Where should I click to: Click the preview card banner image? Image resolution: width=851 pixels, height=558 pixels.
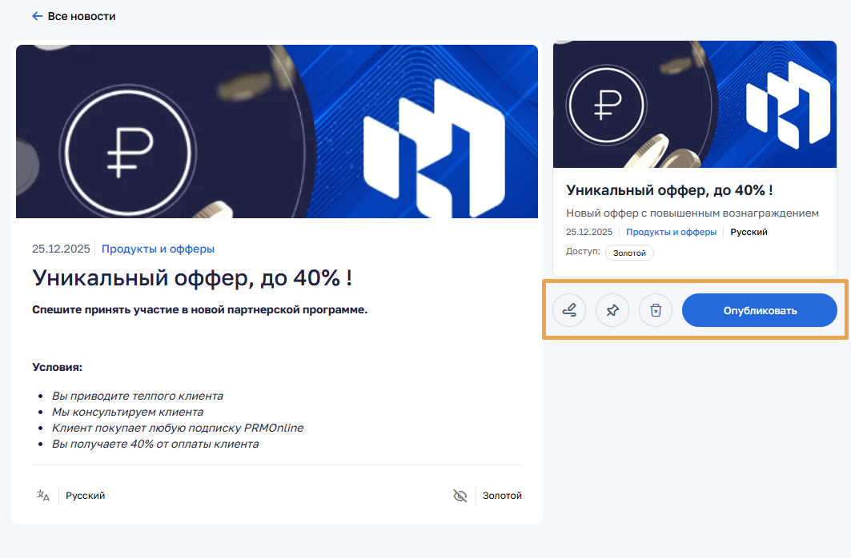(695, 104)
